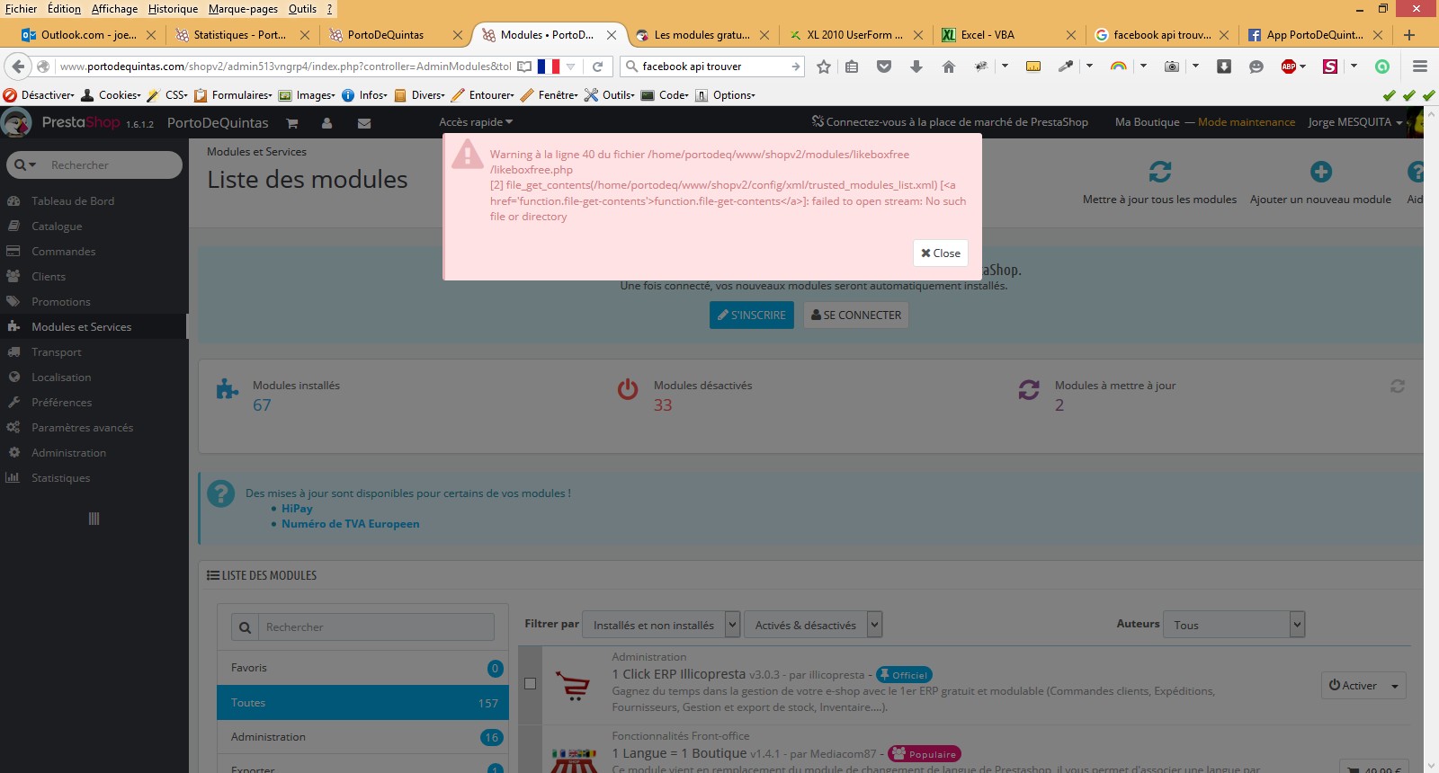Open the HiPay update link
The image size is (1439, 773).
pos(297,509)
